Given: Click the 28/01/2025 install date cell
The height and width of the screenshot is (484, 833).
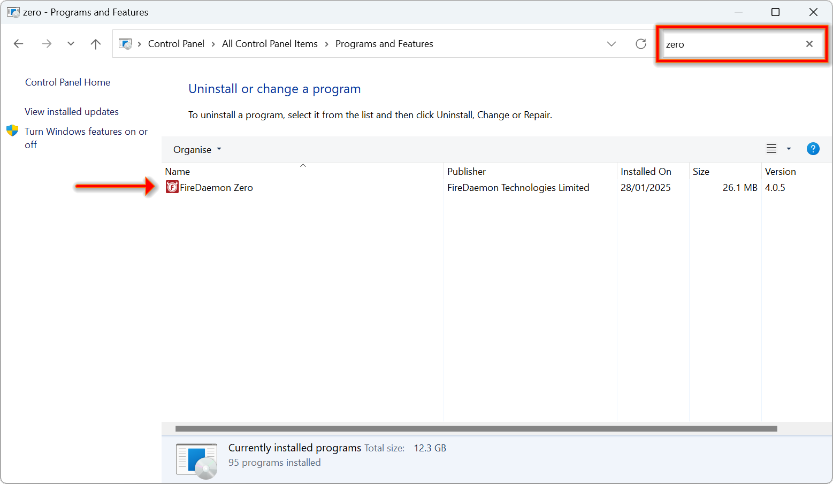Looking at the screenshot, I should 645,188.
